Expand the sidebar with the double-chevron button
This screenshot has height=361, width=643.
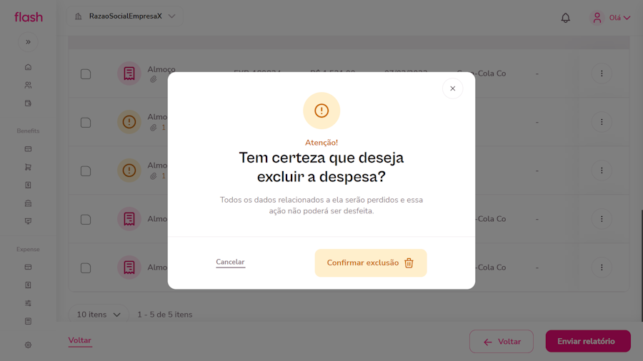coord(29,42)
